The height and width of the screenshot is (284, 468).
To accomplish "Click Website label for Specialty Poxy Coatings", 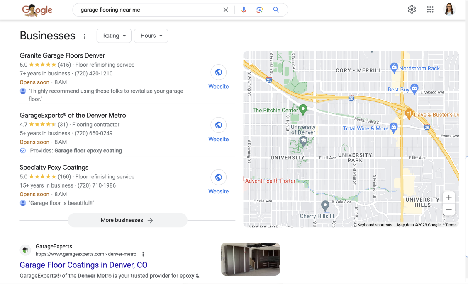I will click(219, 191).
